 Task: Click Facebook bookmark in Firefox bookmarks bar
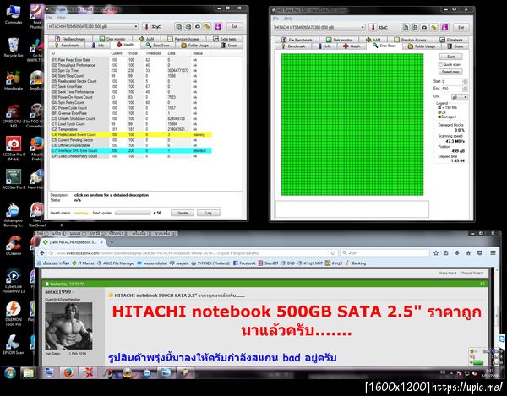[244, 263]
